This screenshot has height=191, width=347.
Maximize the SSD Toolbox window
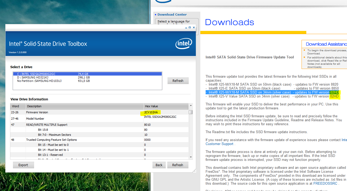pos(189,27)
